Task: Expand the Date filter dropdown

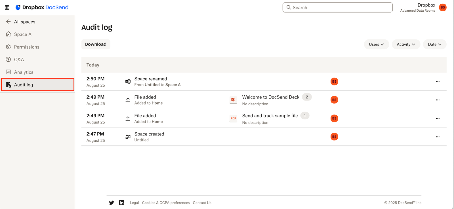Action: coord(434,44)
